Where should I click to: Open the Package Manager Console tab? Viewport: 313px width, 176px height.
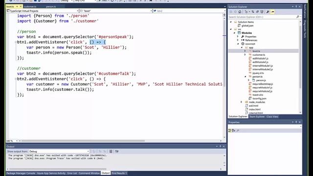[x=21, y=173]
